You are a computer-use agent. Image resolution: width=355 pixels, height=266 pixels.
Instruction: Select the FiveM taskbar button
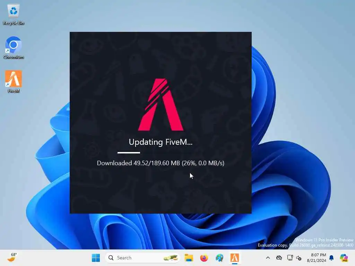[x=235, y=258]
